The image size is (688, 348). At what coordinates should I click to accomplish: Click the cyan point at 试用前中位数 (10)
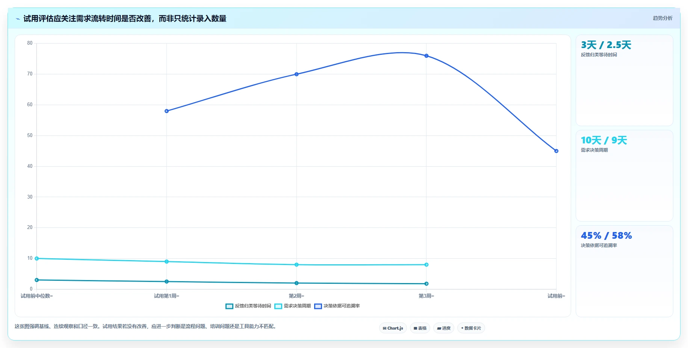37,258
